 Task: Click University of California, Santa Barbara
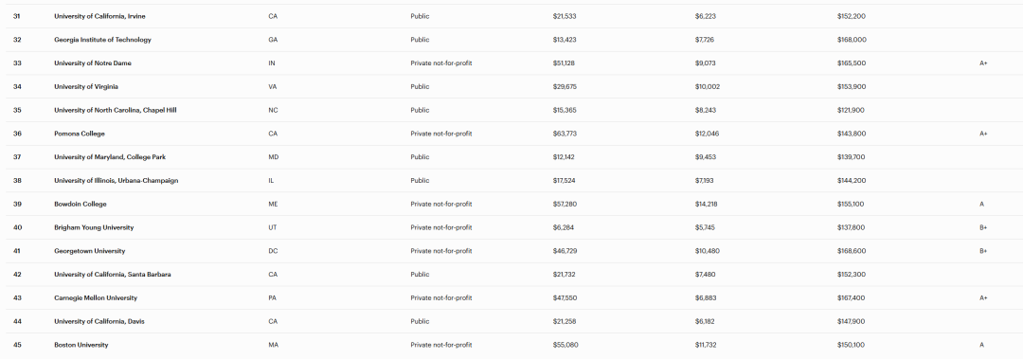[112, 275]
